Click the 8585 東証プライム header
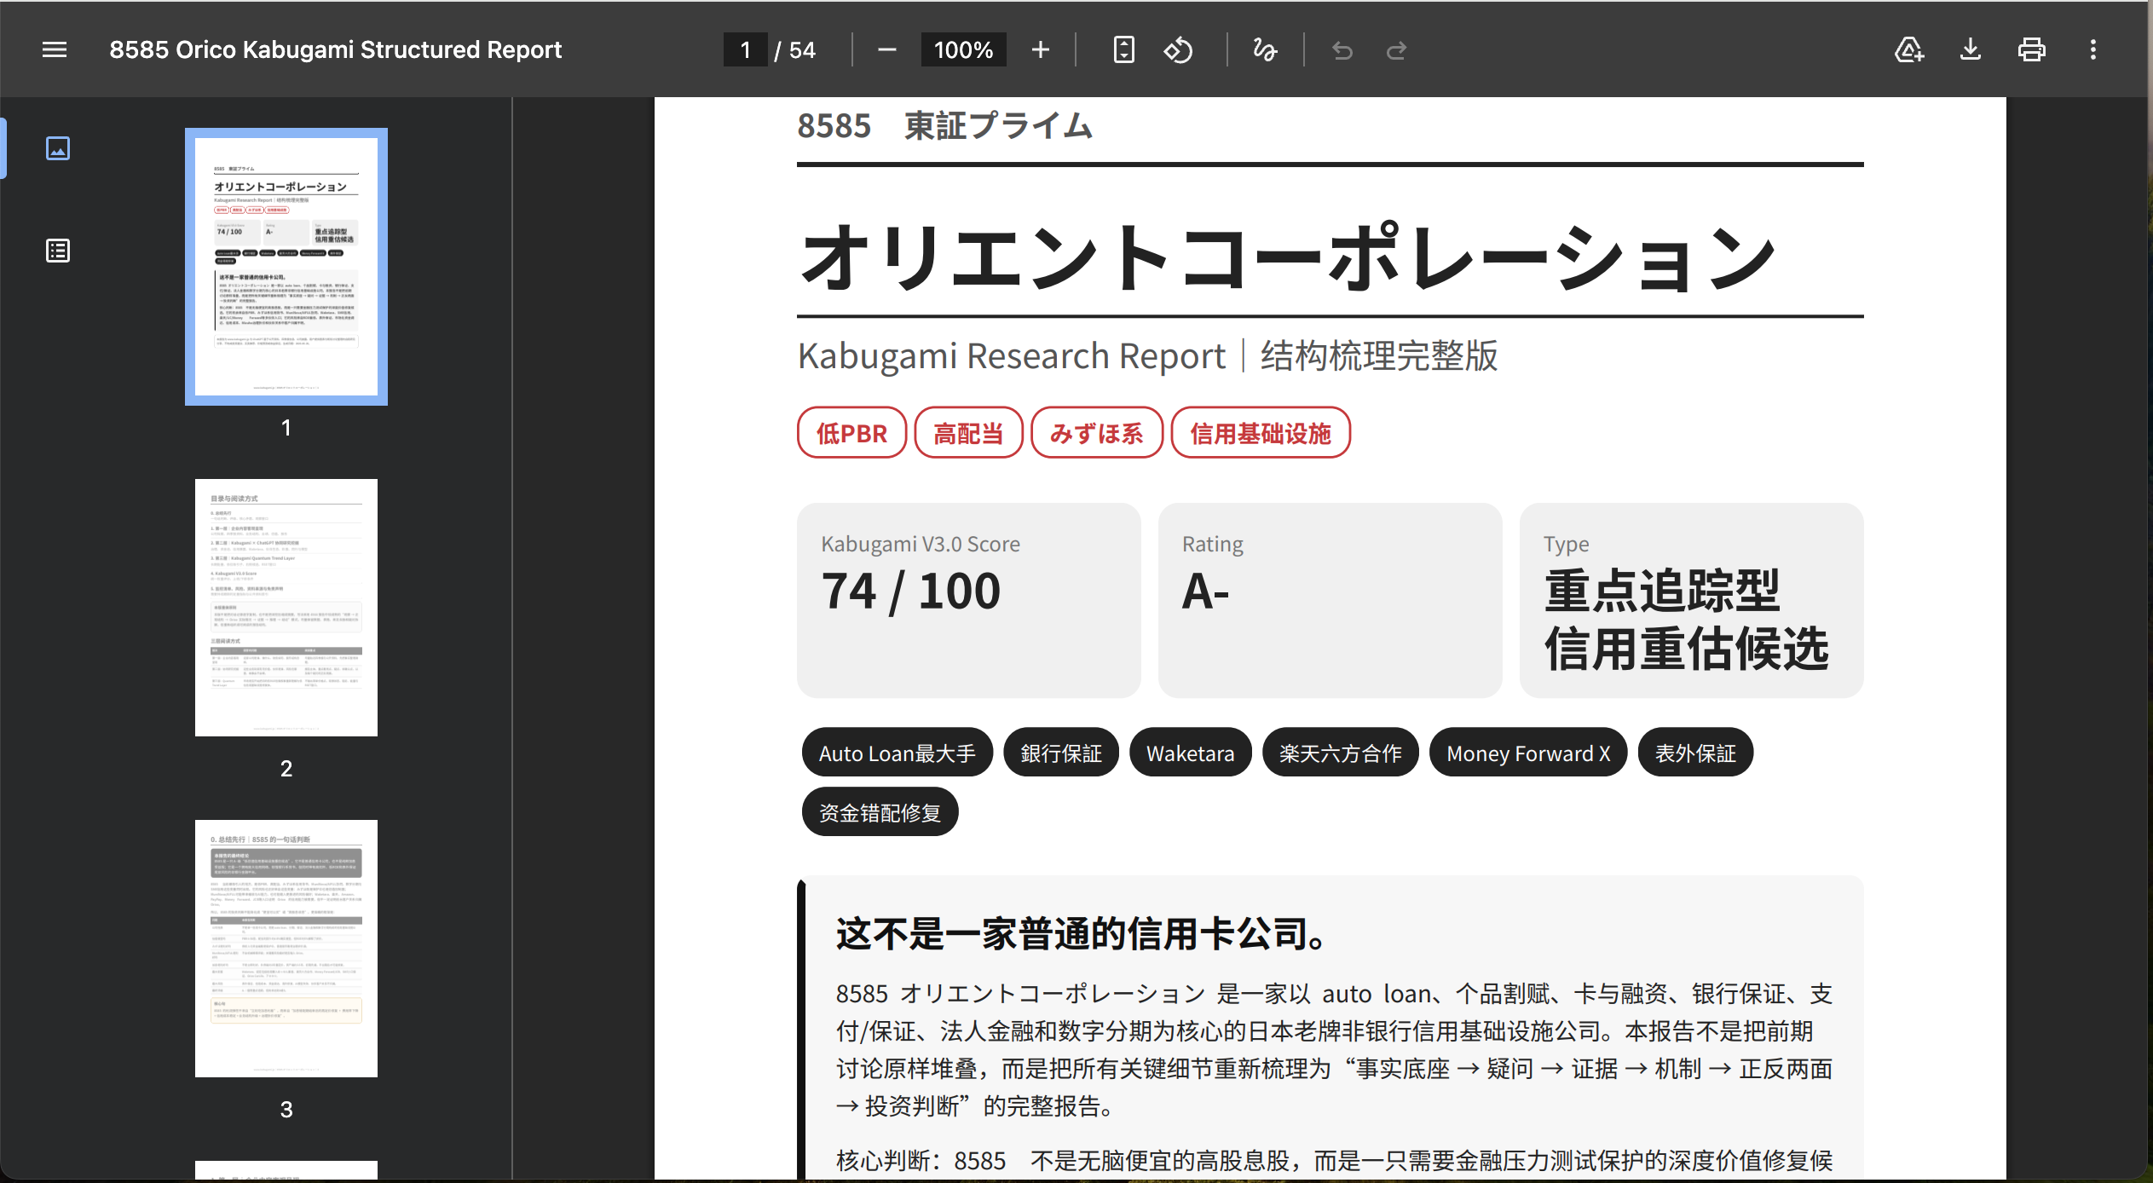 coord(944,126)
